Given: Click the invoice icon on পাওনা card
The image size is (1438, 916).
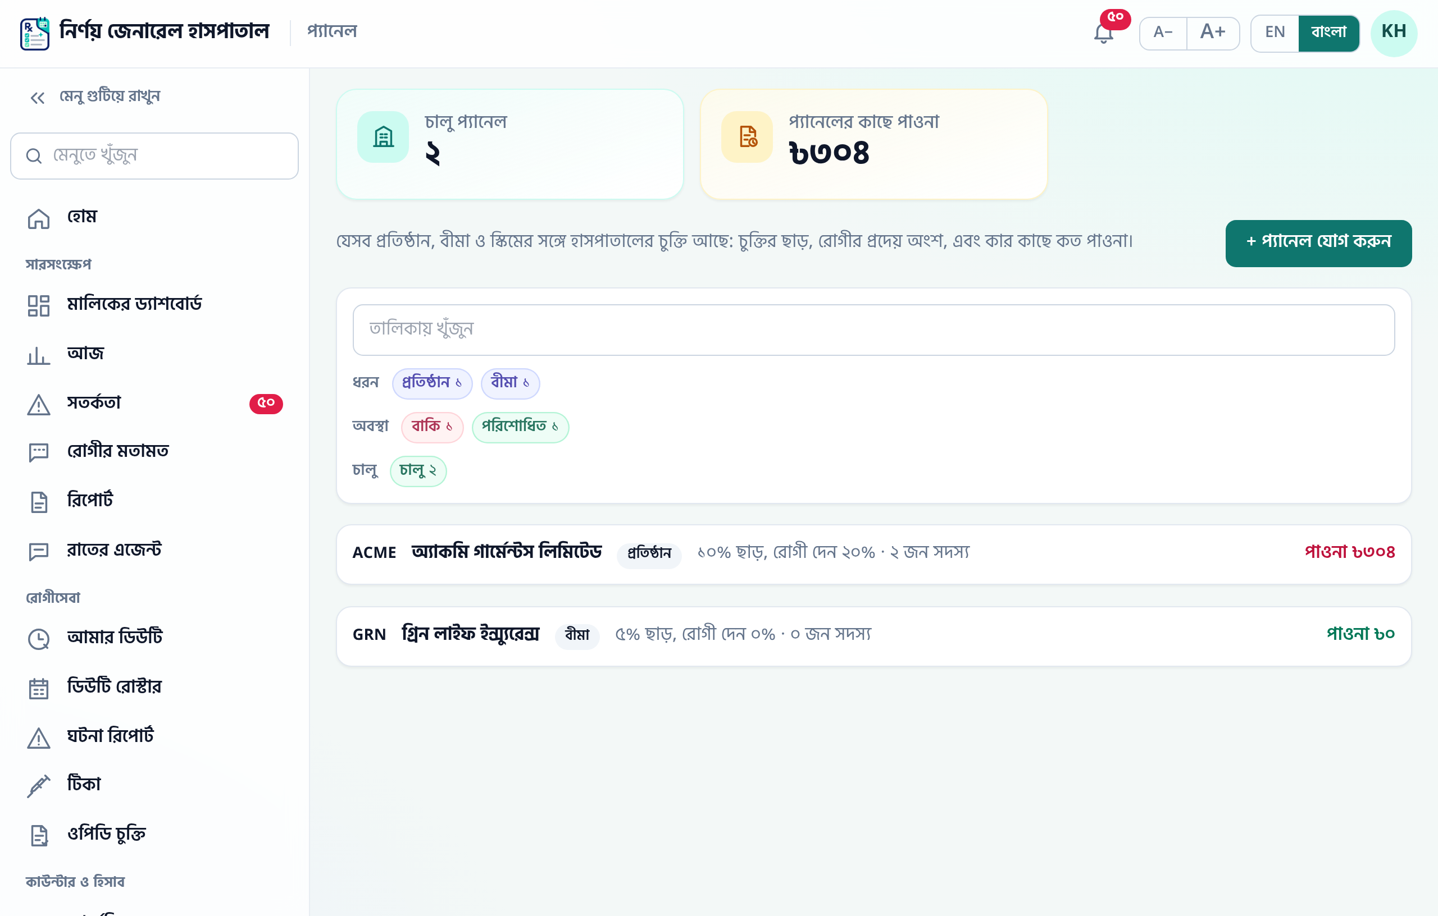Looking at the screenshot, I should pos(747,136).
